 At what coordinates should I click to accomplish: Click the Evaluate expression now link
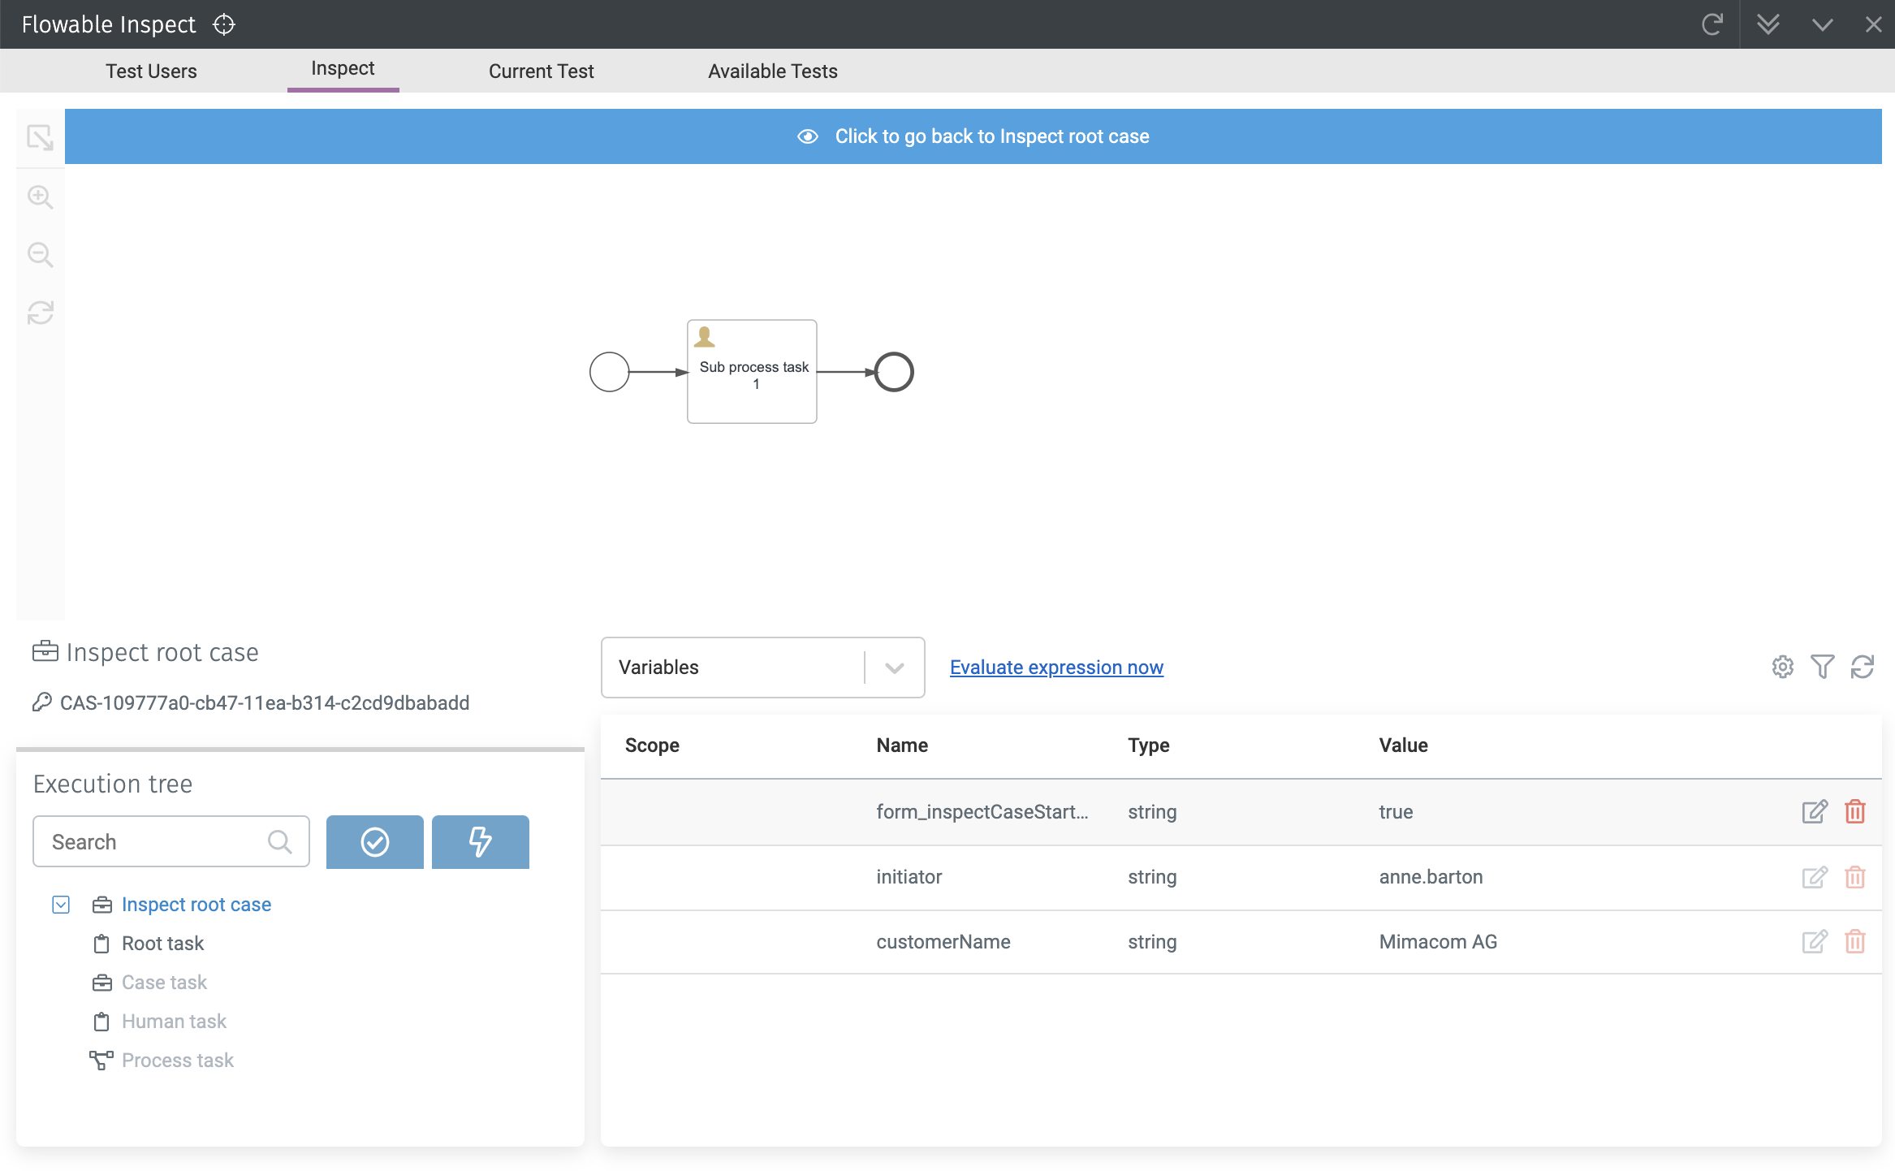coord(1055,667)
